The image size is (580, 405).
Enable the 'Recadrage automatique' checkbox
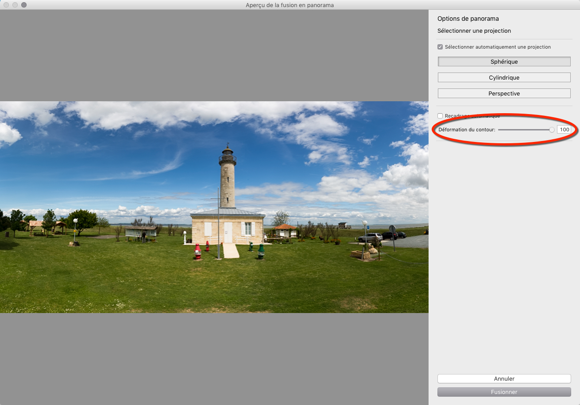click(440, 116)
